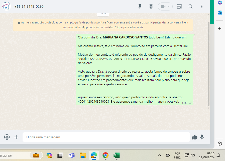Image resolution: width=225 pixels, height=161 pixels.
Task: Open the clock showing 09:13 12/06/2024
Action: (207, 155)
